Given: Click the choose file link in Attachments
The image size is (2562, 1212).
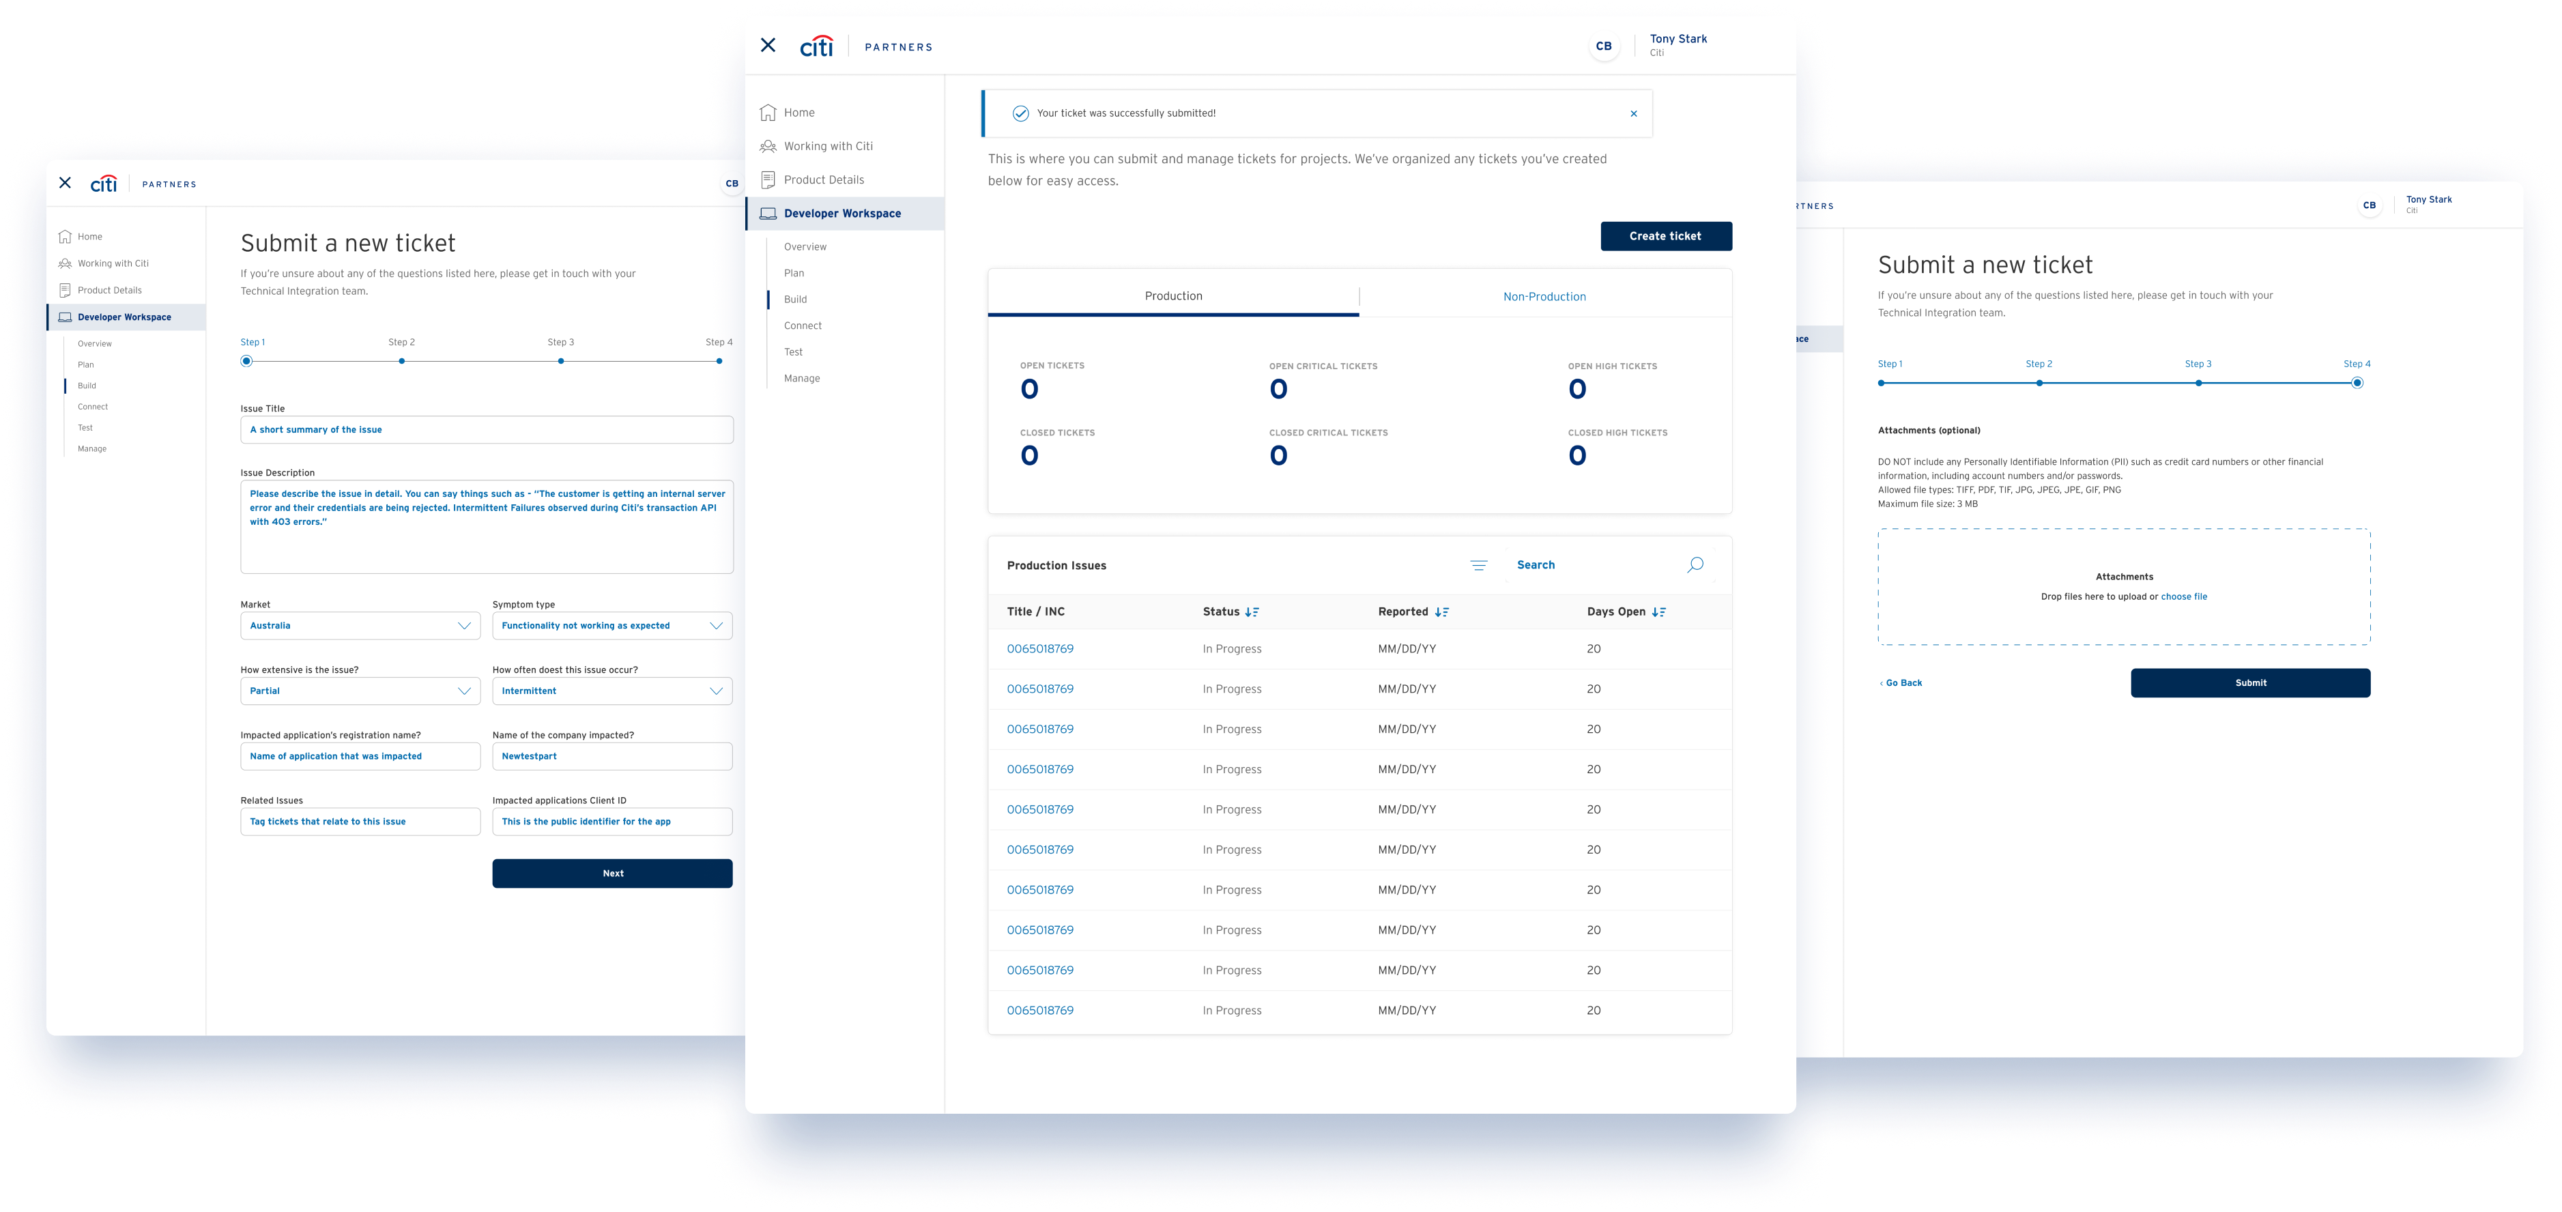Looking at the screenshot, I should coord(2183,596).
